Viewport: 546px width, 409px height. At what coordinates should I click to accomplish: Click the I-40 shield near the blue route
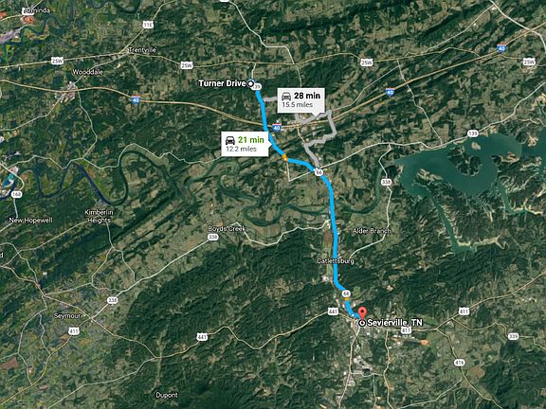pyautogui.click(x=277, y=127)
